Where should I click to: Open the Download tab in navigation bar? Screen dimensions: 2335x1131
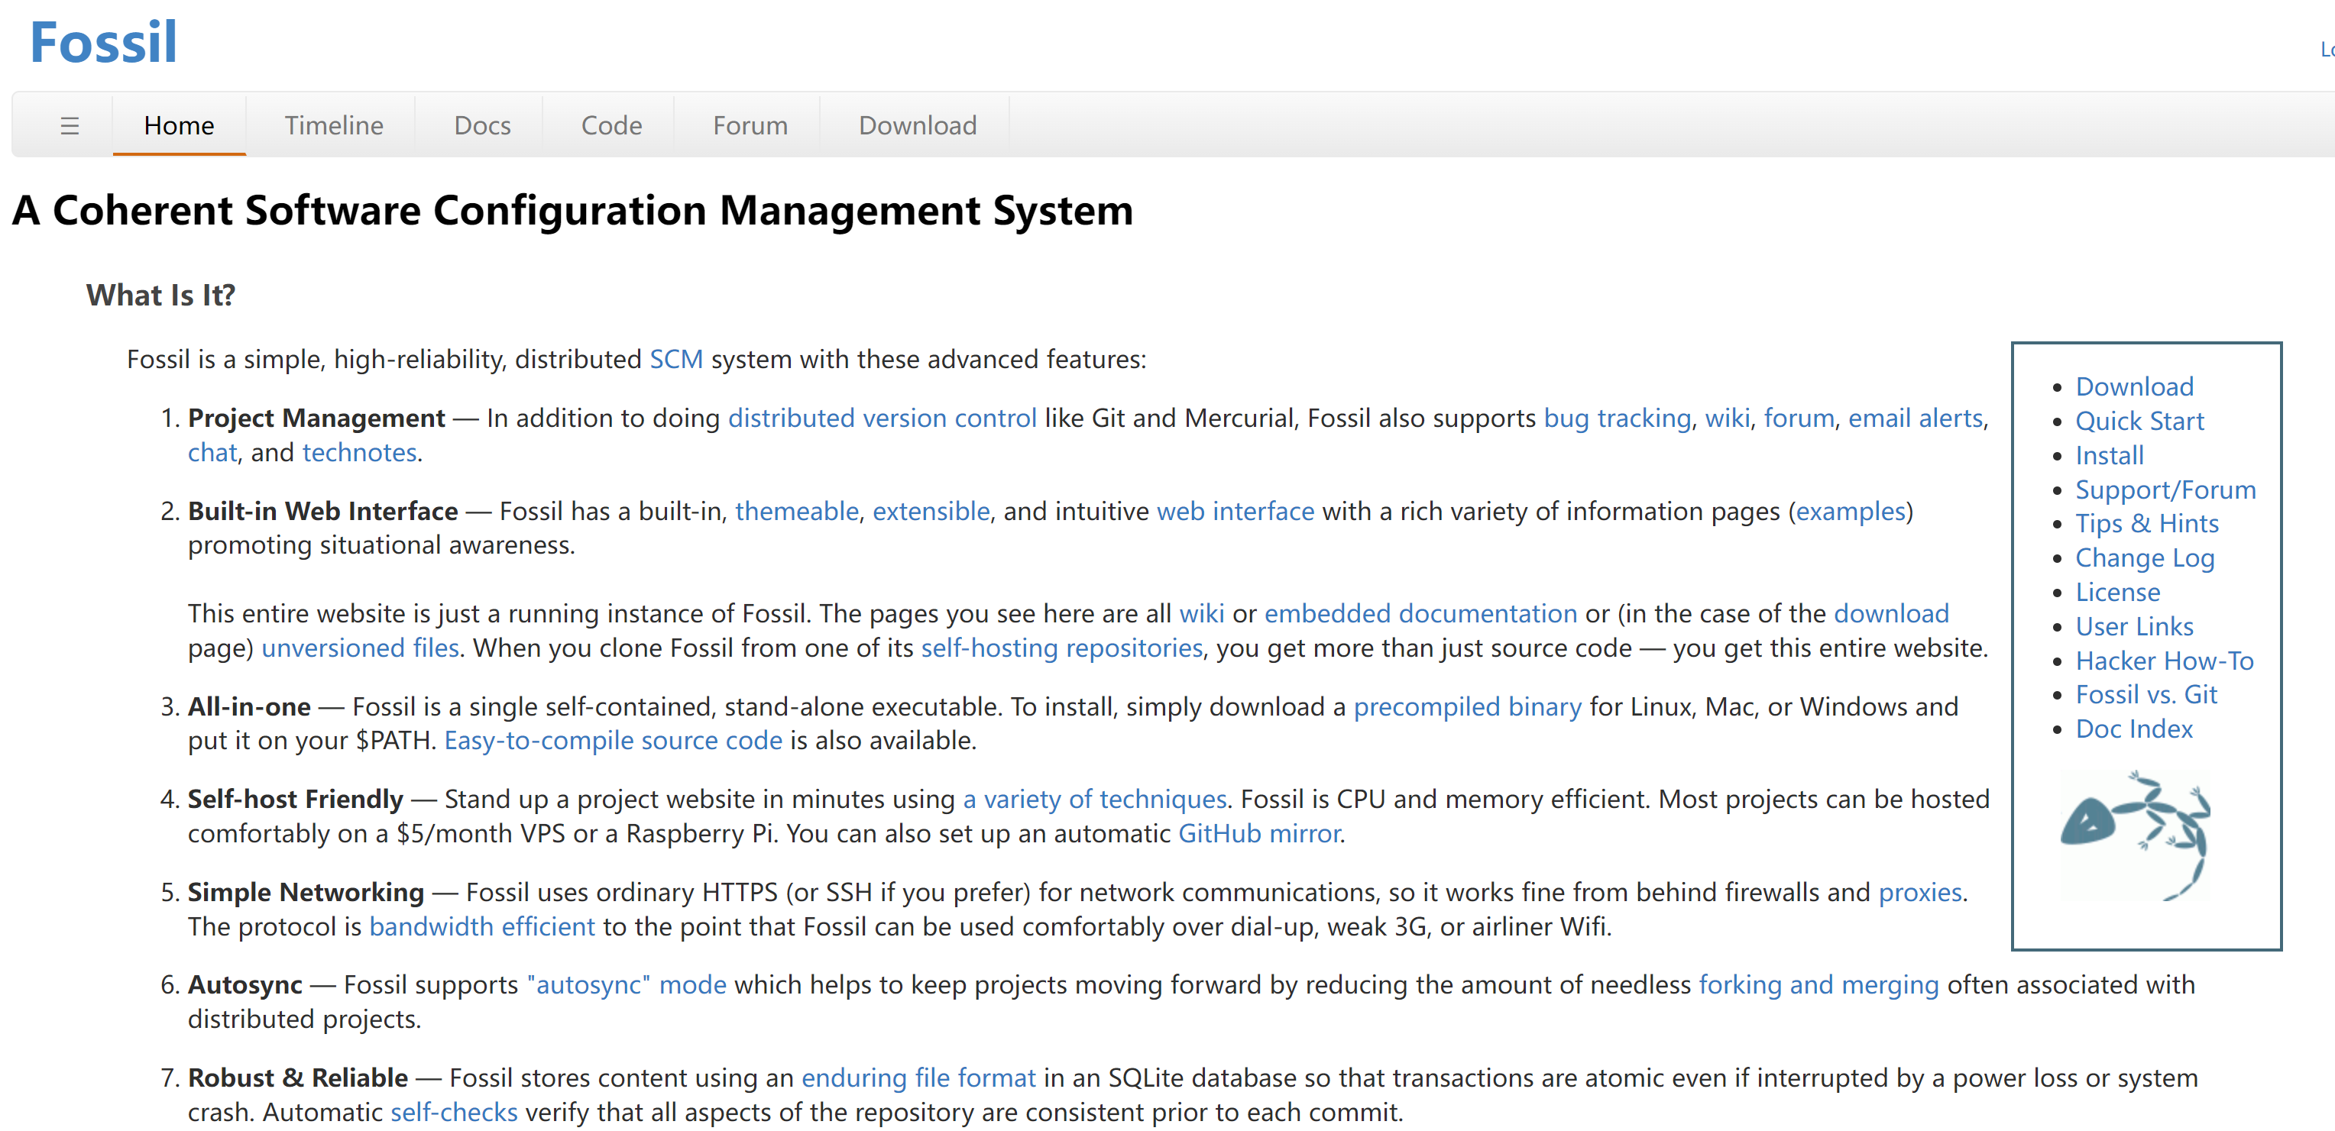pyautogui.click(x=918, y=125)
